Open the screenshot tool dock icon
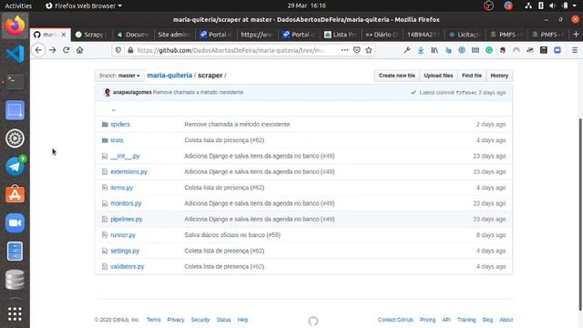 coord(15,110)
